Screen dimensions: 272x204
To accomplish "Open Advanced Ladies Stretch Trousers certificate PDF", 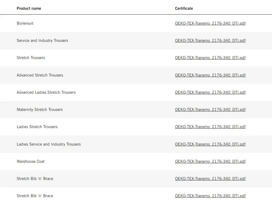I will pos(210,92).
